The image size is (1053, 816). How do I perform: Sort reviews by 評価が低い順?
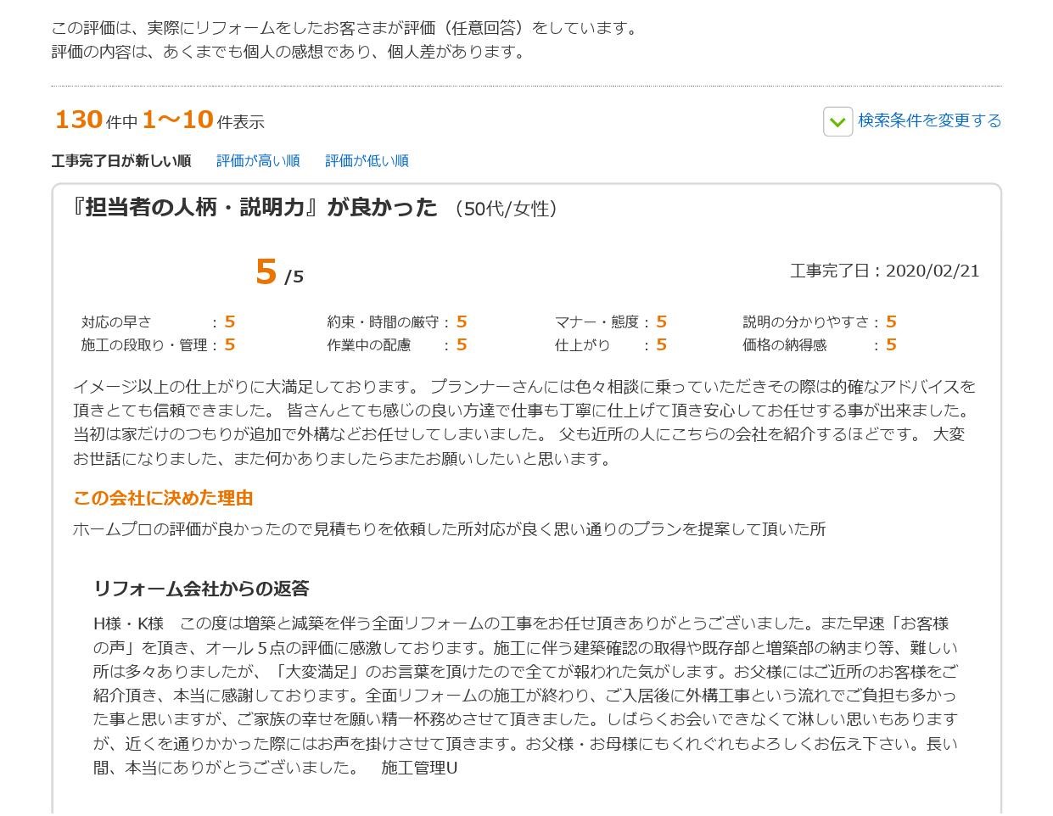tap(367, 161)
